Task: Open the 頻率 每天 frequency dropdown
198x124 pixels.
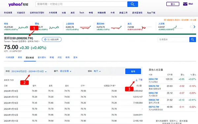Action: tap(97, 71)
